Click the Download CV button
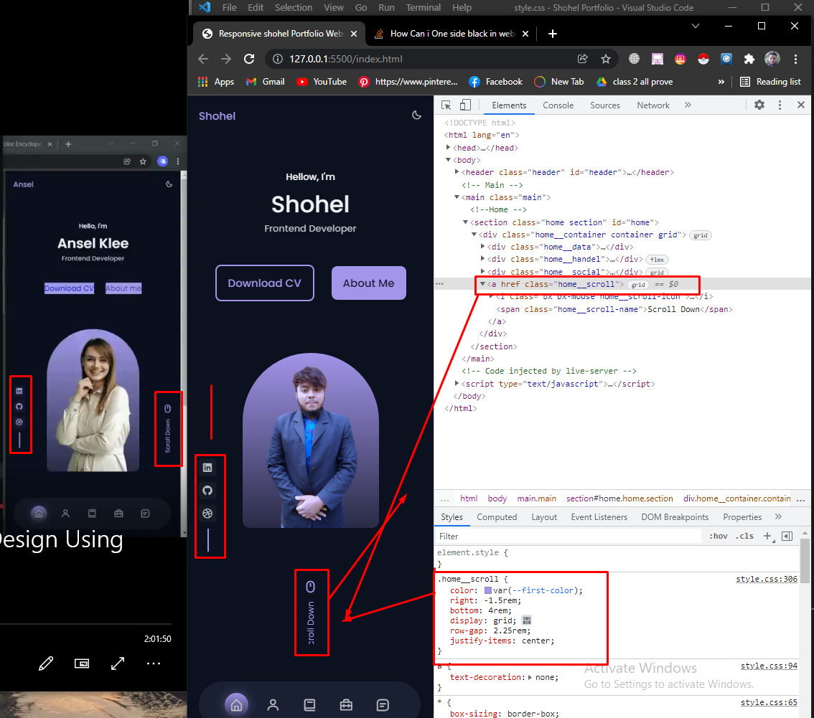 click(x=265, y=283)
